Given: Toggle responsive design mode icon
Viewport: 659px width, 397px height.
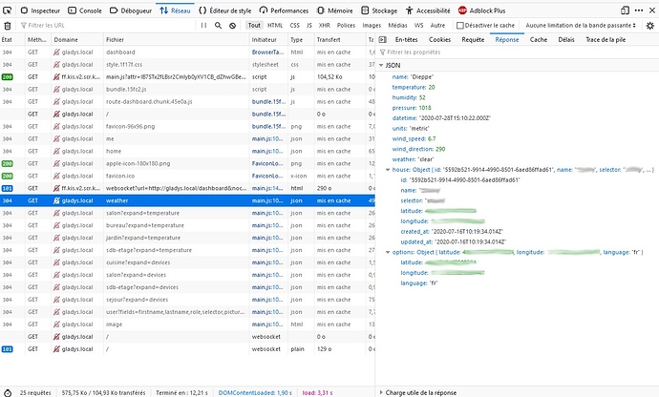Looking at the screenshot, I should tap(625, 10).
